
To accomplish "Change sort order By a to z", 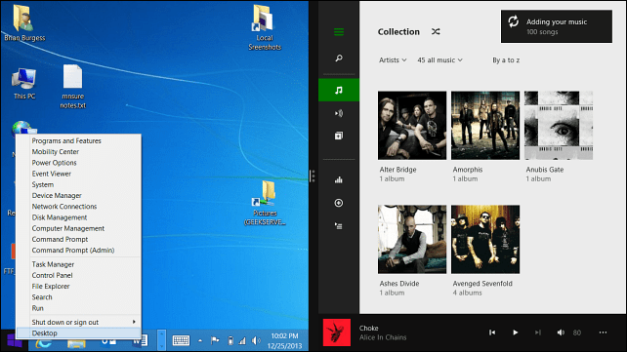I will point(506,59).
